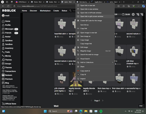The image size is (146, 114).
Task: Choose Open link in new tab
Action: pyautogui.click(x=95, y=6)
